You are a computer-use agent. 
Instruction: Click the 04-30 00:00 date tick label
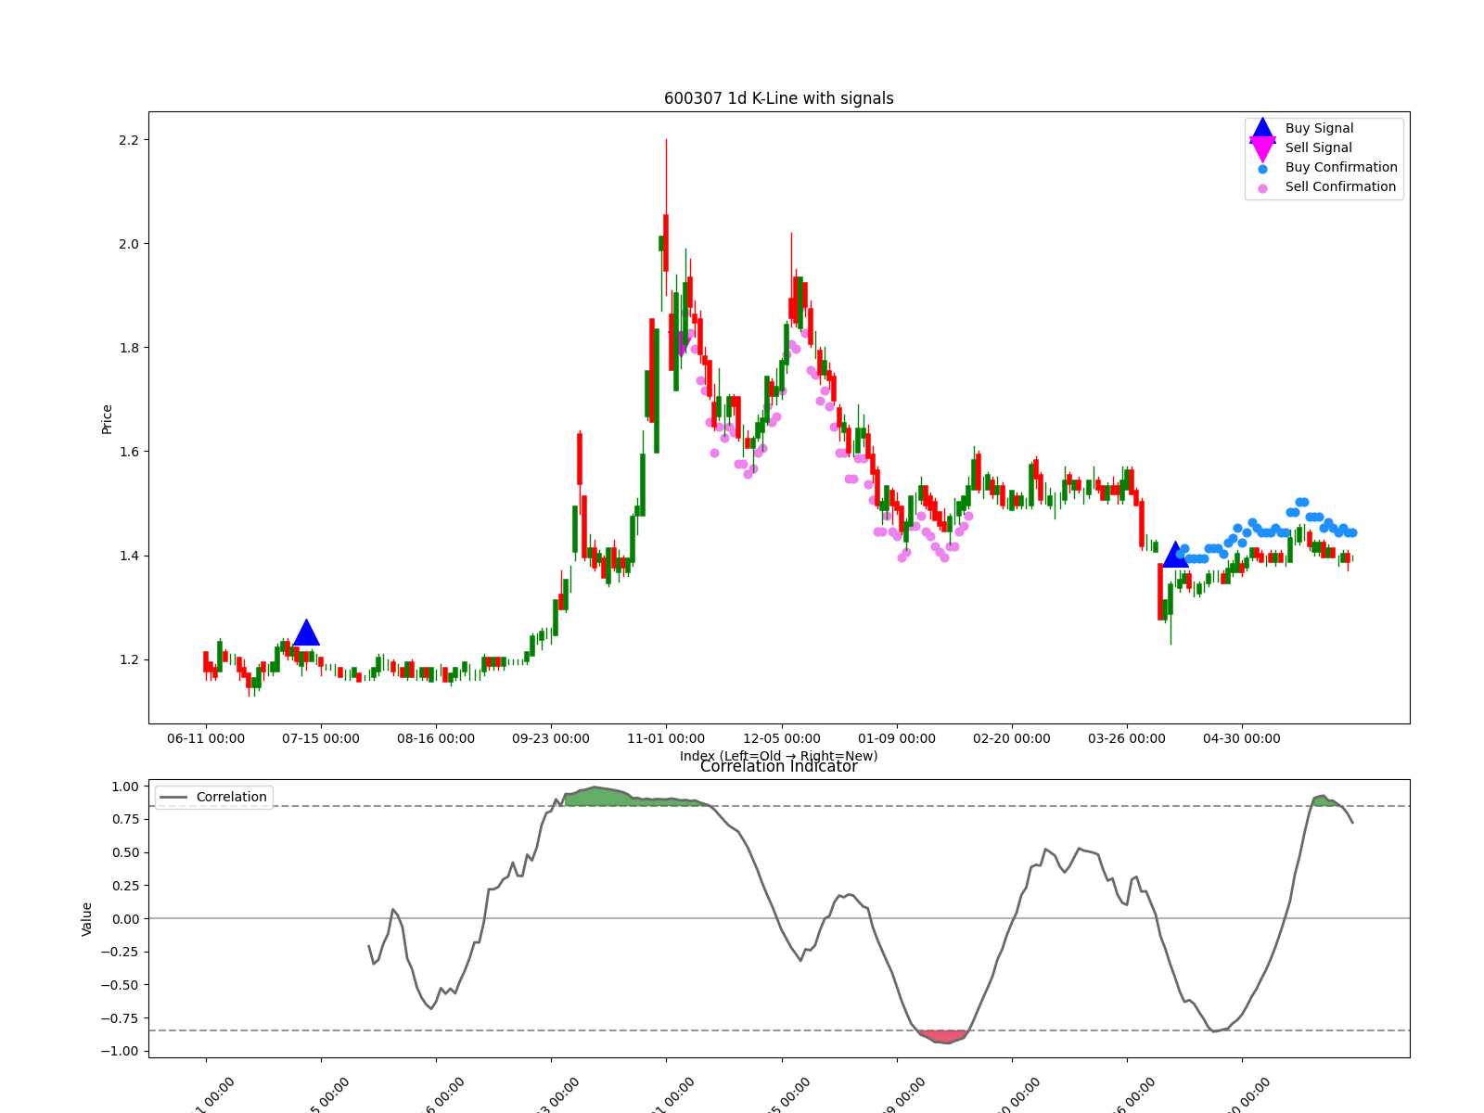pos(1242,739)
